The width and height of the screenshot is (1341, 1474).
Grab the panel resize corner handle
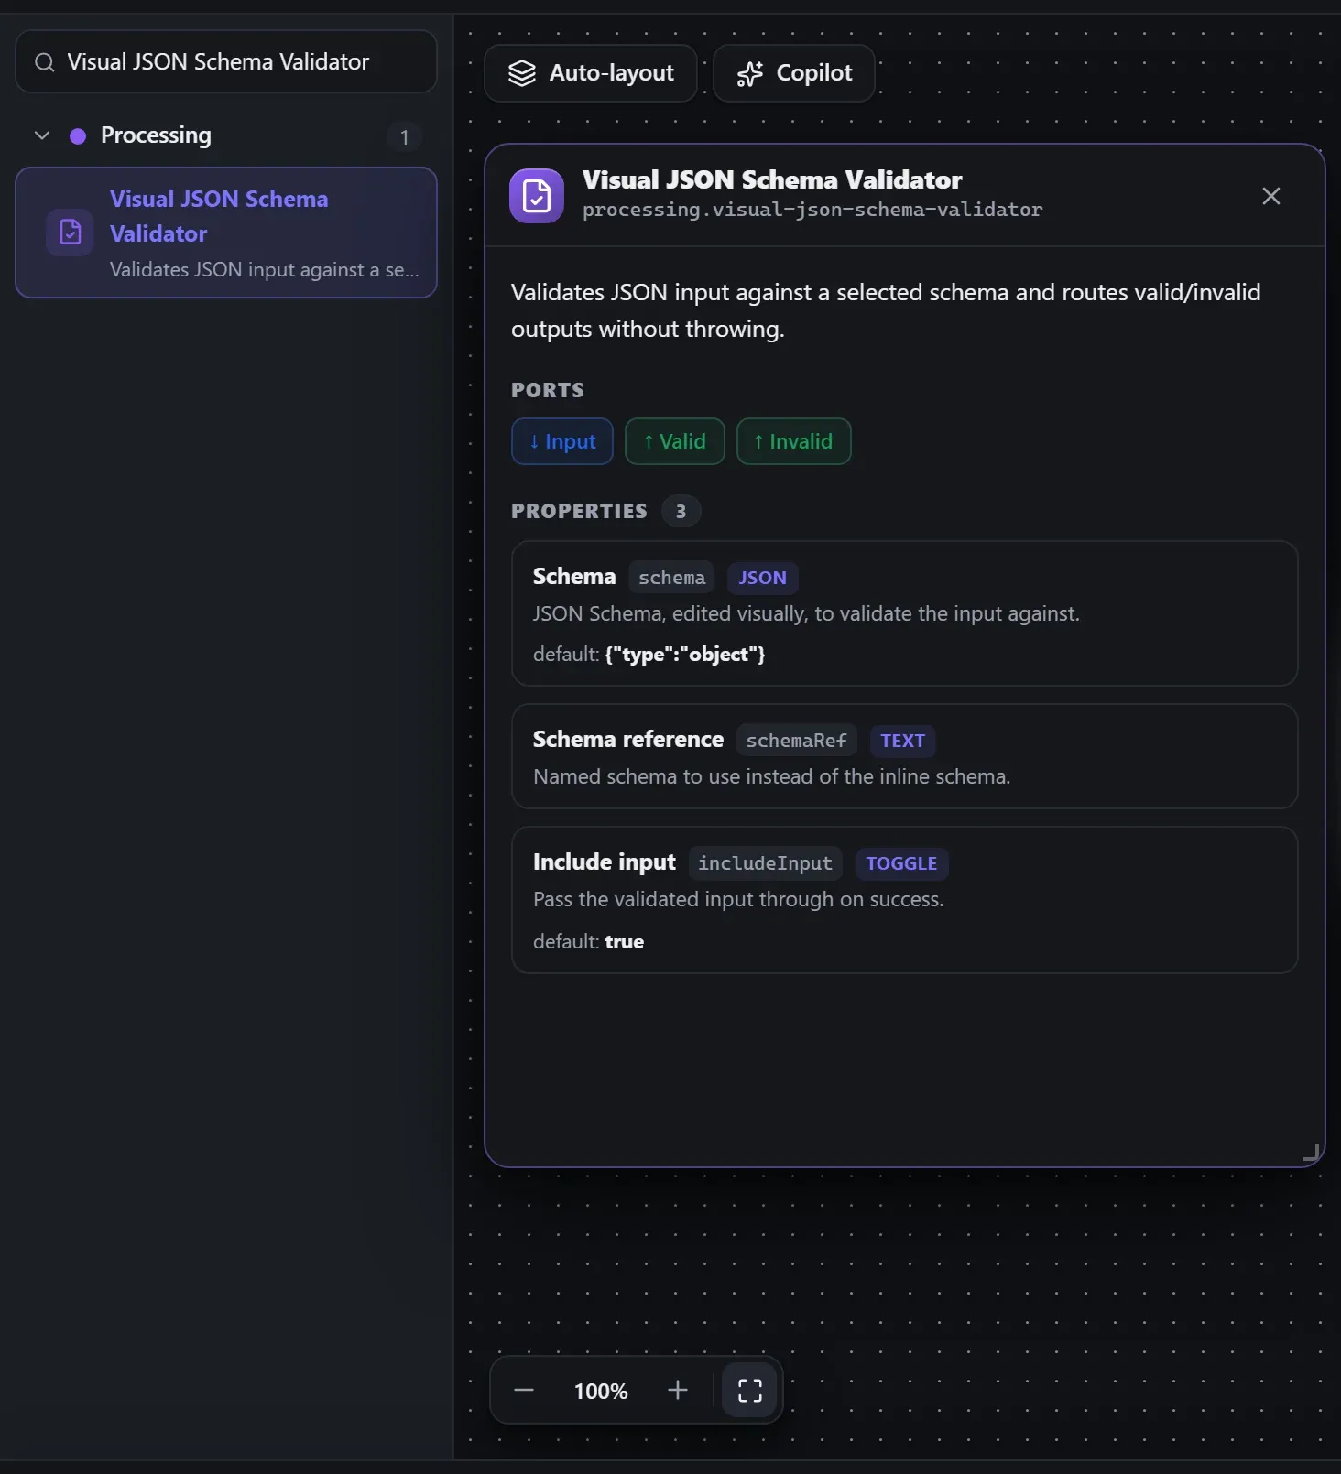1311,1153
